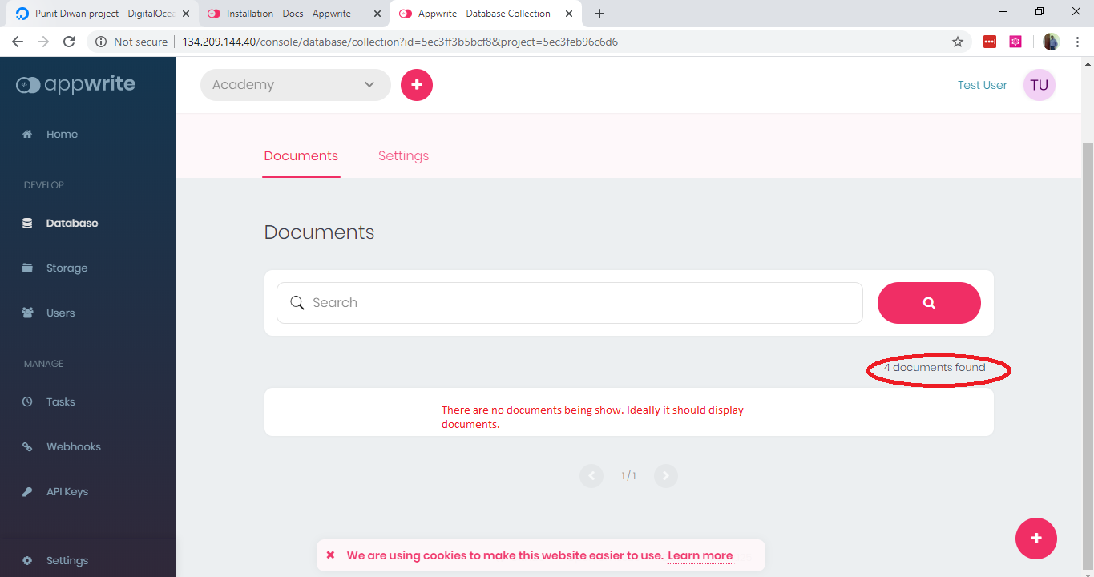Screen dimensions: 1094x577
Task: Run search with the magnifier button
Action: (x=929, y=303)
